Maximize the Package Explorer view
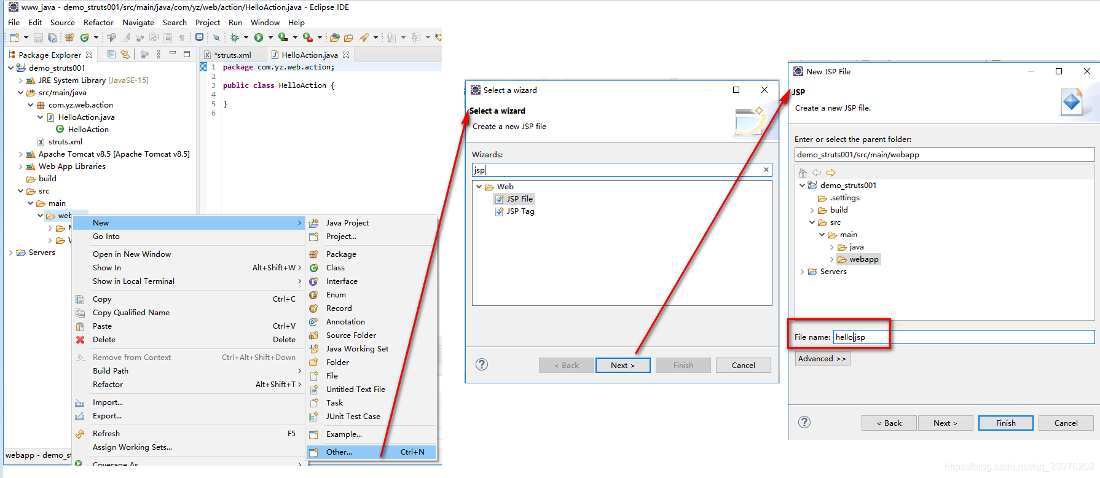The image size is (1100, 478). point(187,54)
